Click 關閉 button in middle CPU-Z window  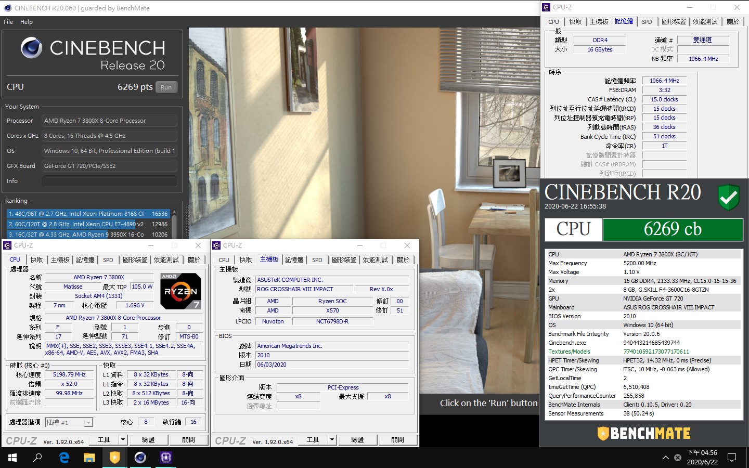(397, 439)
